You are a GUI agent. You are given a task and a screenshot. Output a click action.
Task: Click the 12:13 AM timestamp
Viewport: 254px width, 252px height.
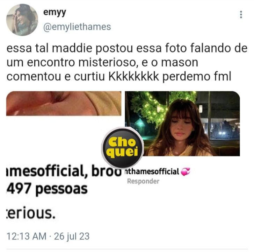point(27,236)
